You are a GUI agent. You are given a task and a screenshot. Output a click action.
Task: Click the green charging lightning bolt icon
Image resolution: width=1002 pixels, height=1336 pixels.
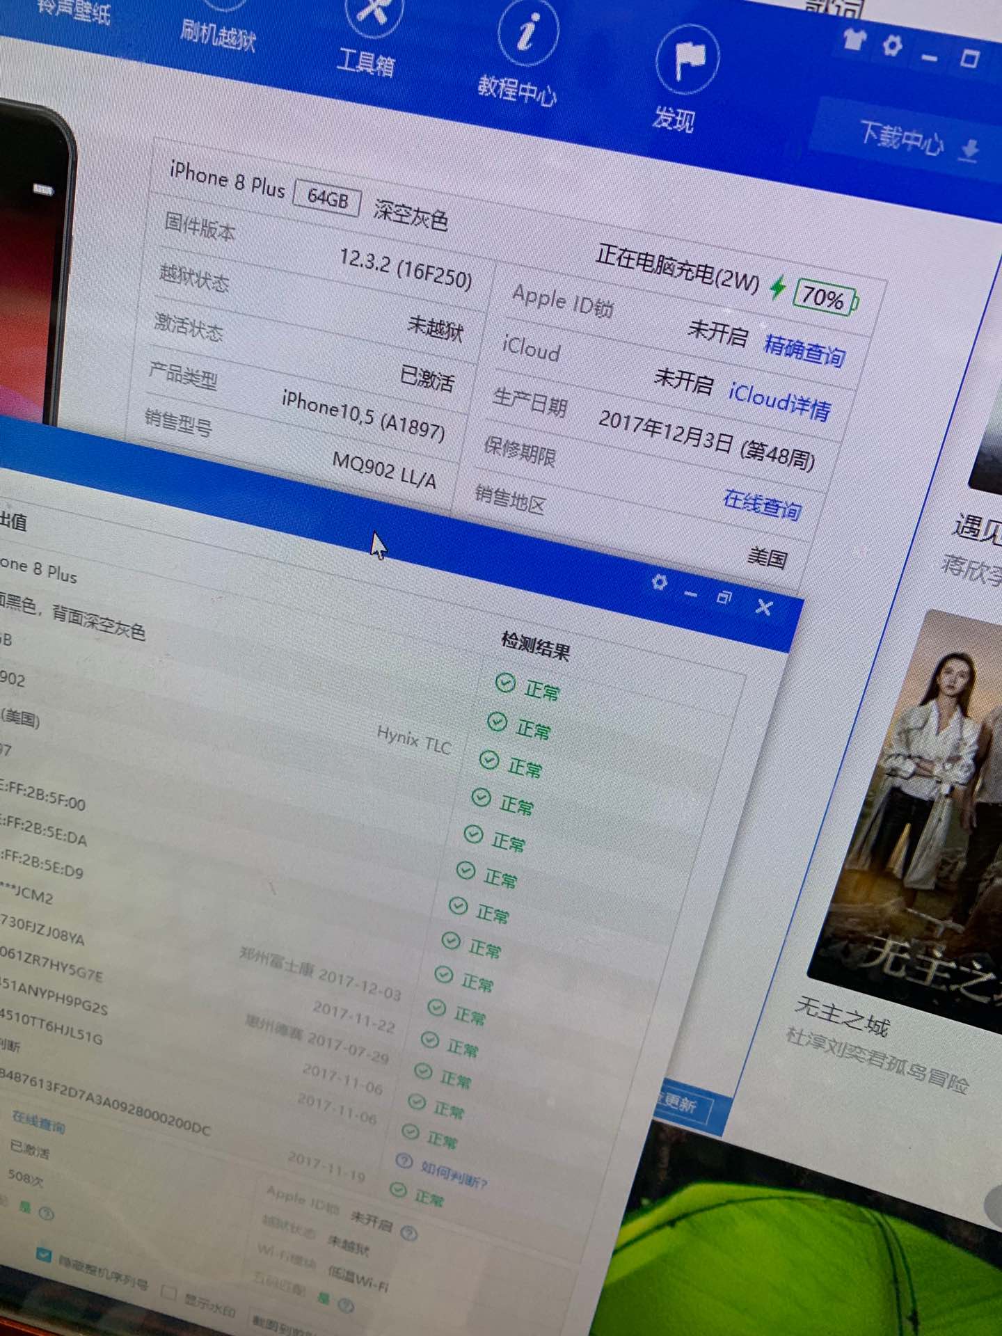[778, 287]
